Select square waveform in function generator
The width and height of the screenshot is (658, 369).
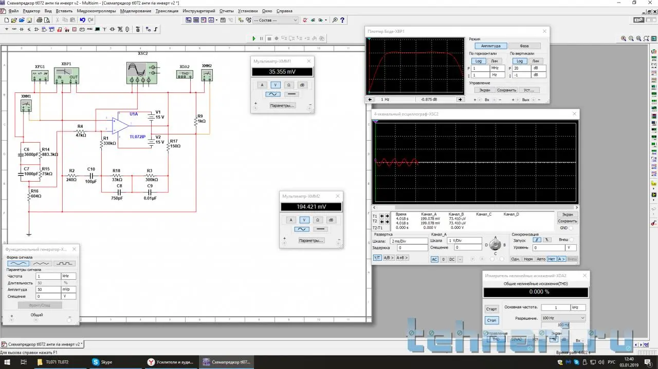(x=64, y=263)
